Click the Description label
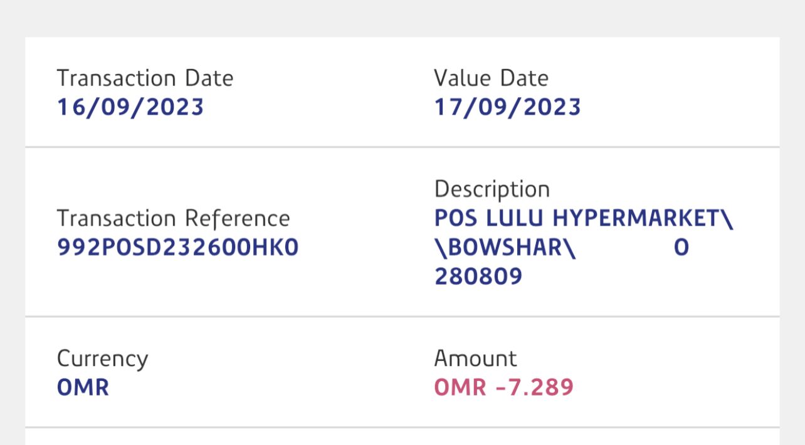The height and width of the screenshot is (445, 805). tap(492, 189)
